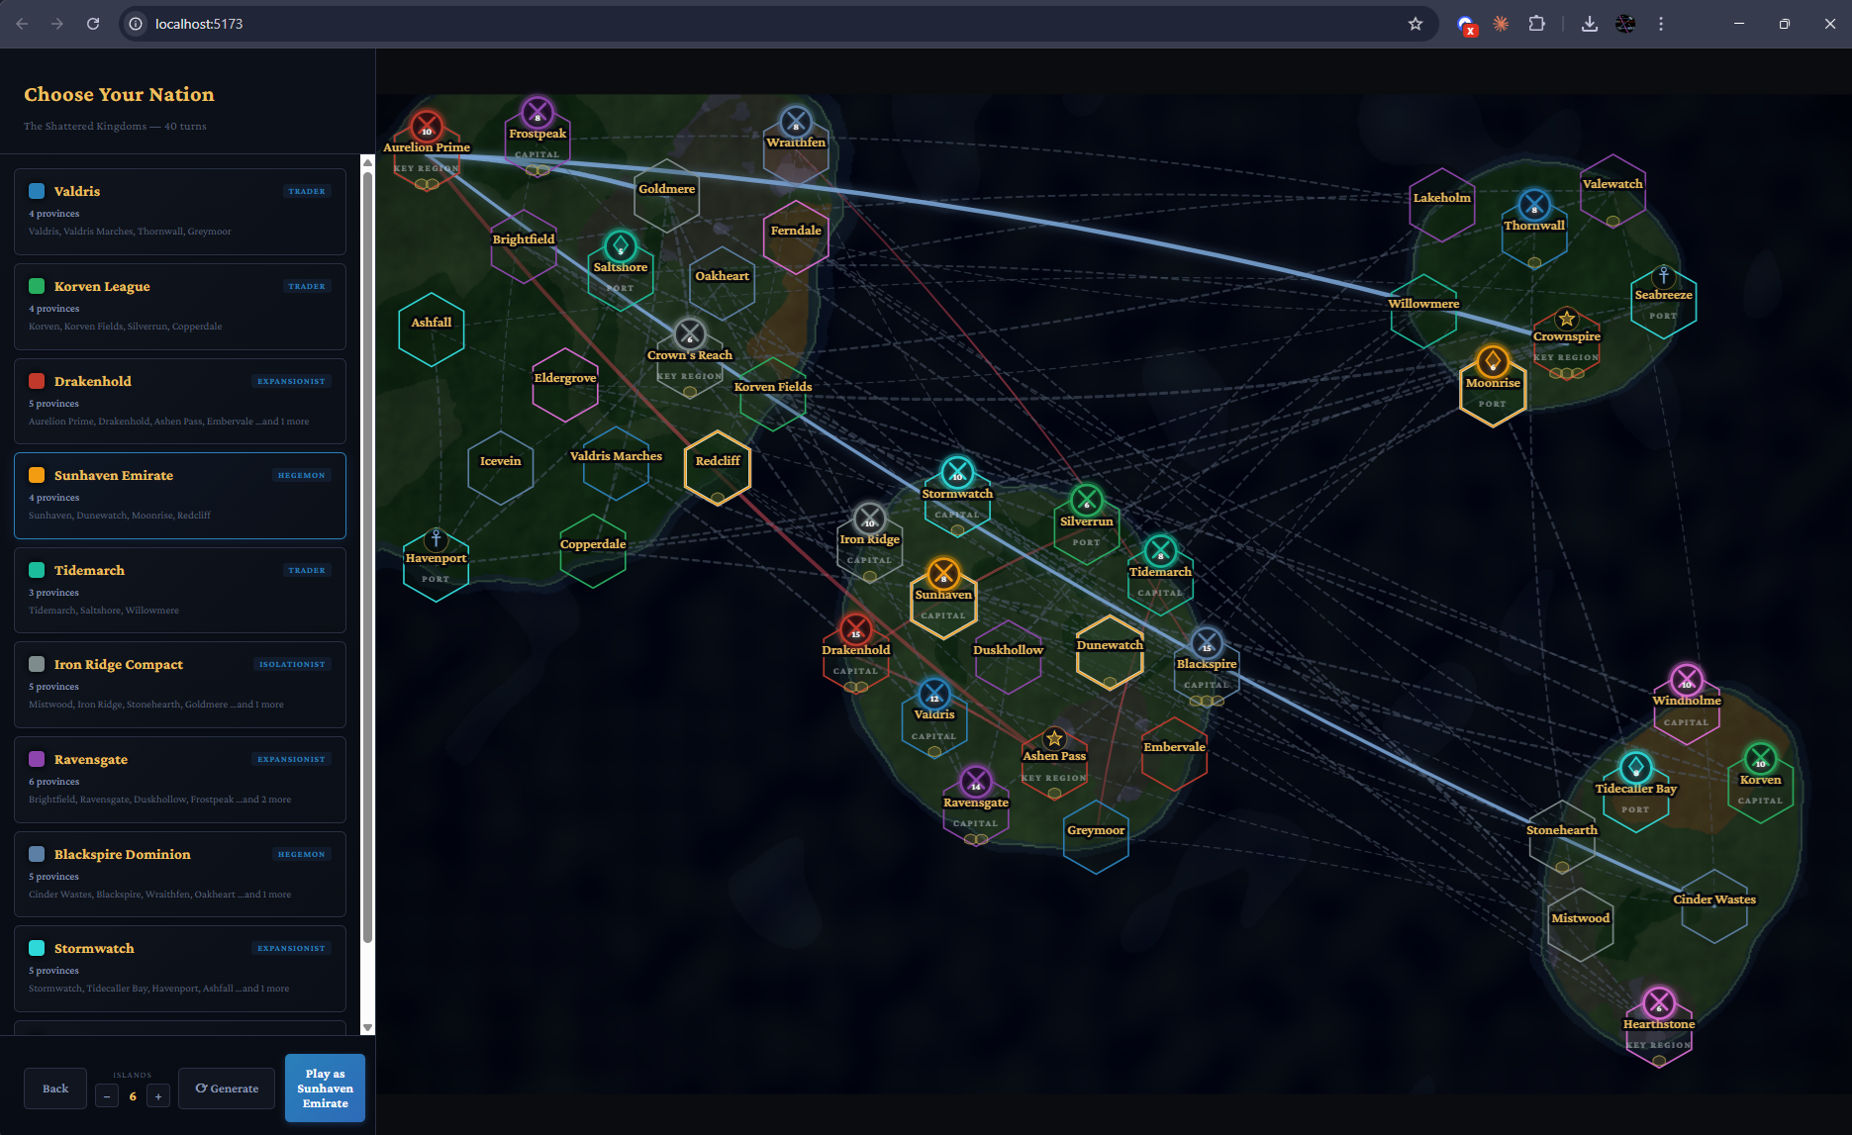Click the Drakenhold red army icon
Viewport: 1852px width, 1135px height.
tap(856, 629)
